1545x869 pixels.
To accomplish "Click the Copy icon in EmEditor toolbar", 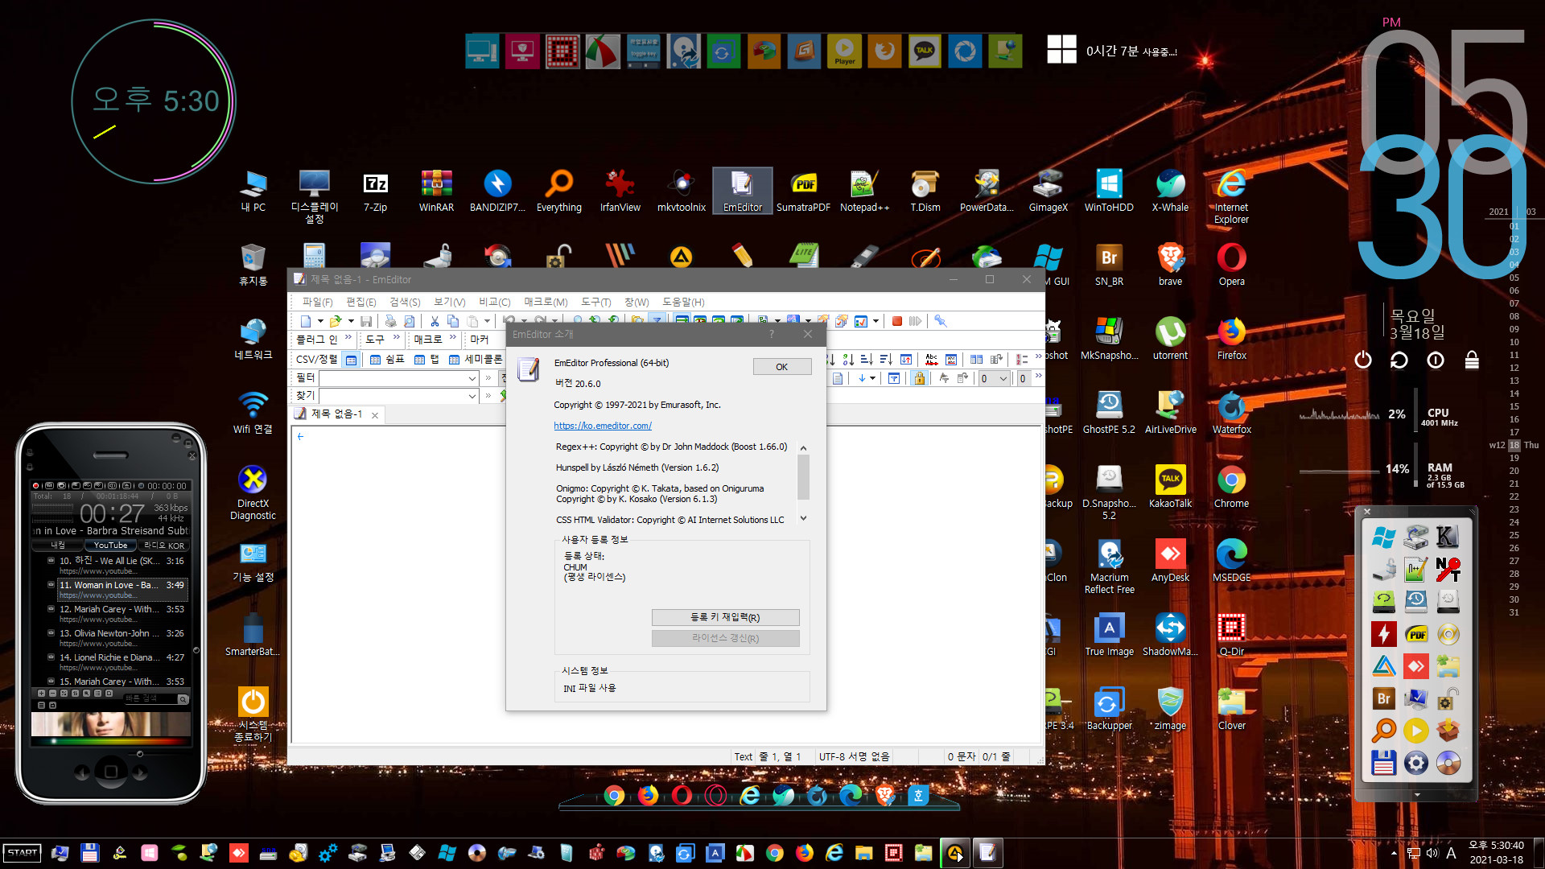I will (x=453, y=321).
